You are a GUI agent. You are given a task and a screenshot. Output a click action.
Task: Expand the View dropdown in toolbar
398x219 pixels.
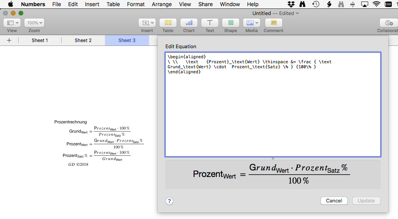coord(12,23)
